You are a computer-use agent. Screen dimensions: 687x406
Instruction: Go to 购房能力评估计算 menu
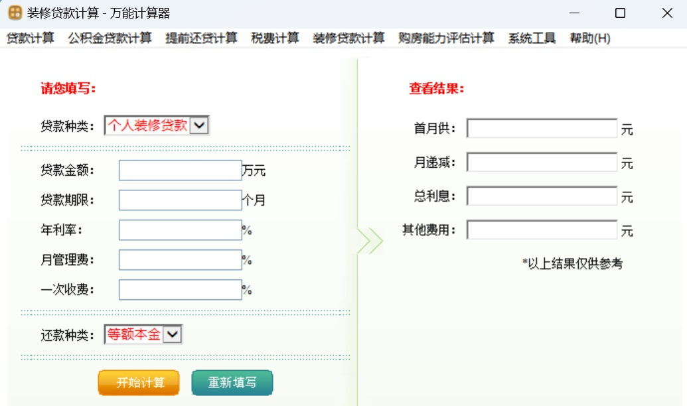446,38
